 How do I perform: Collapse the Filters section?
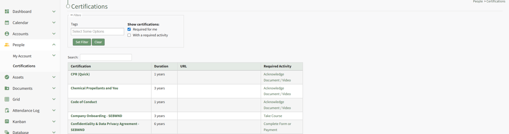(x=72, y=15)
